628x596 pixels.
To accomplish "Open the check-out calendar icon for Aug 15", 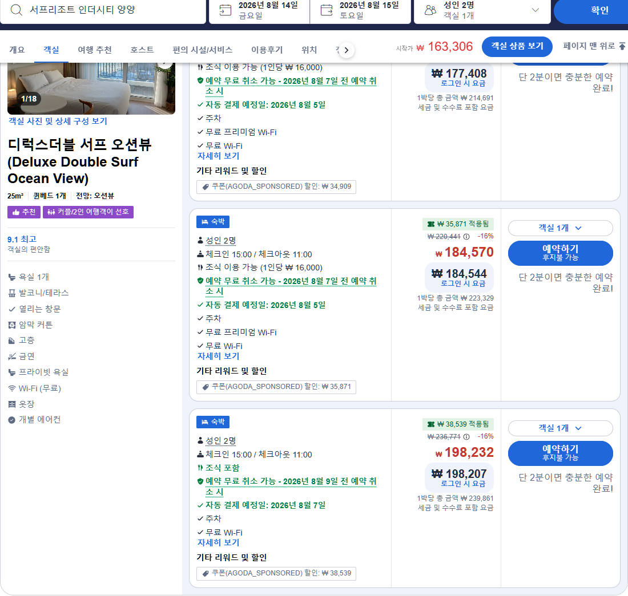I will click(x=327, y=10).
